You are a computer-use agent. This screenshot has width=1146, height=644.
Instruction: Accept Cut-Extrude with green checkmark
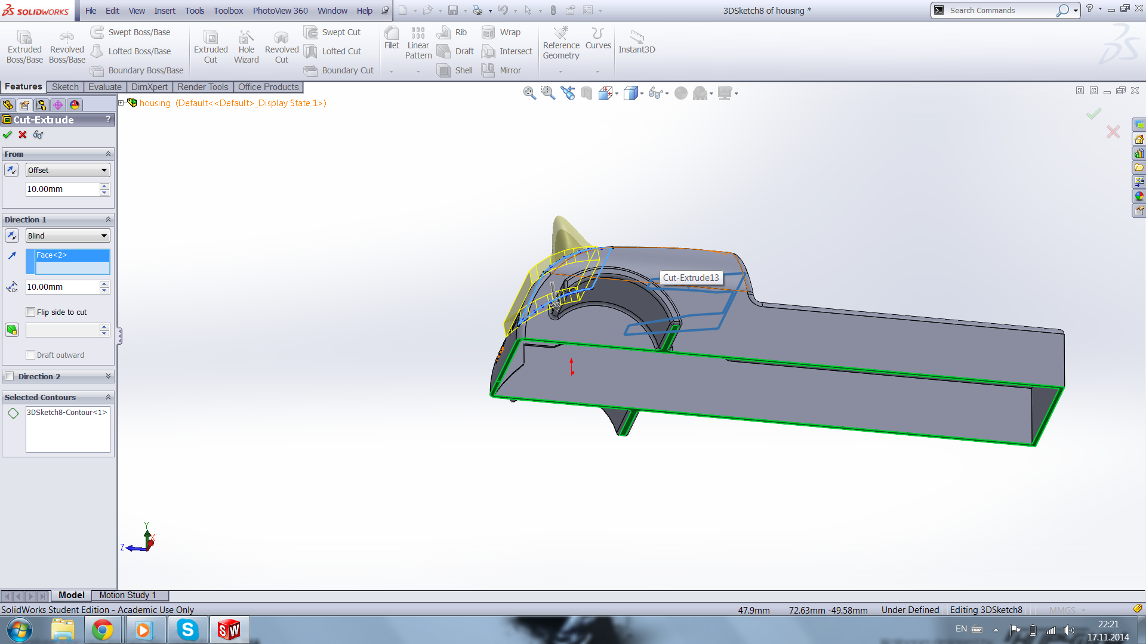(x=7, y=135)
